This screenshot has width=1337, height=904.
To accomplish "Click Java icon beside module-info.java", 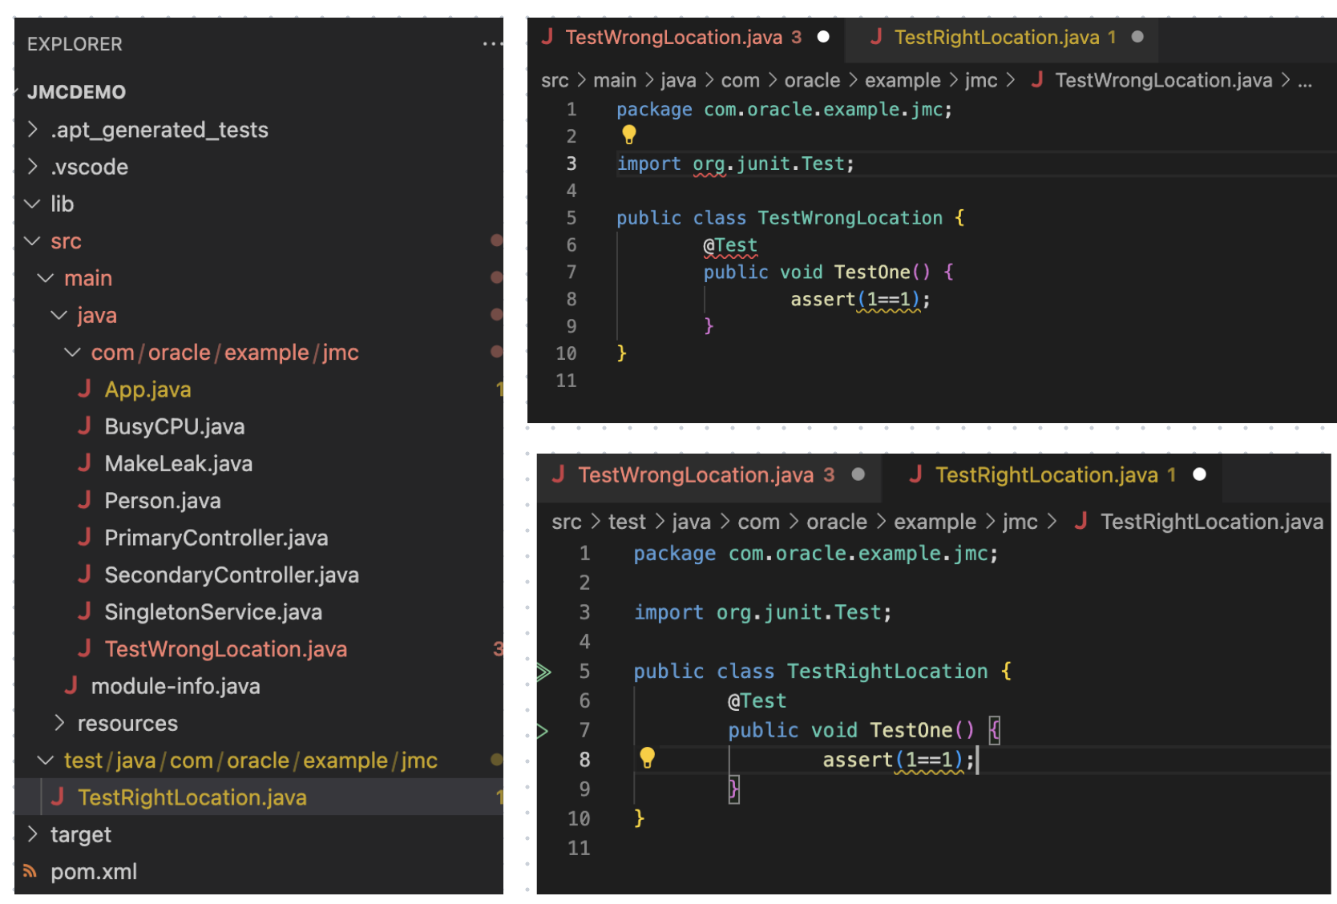I will (x=71, y=686).
